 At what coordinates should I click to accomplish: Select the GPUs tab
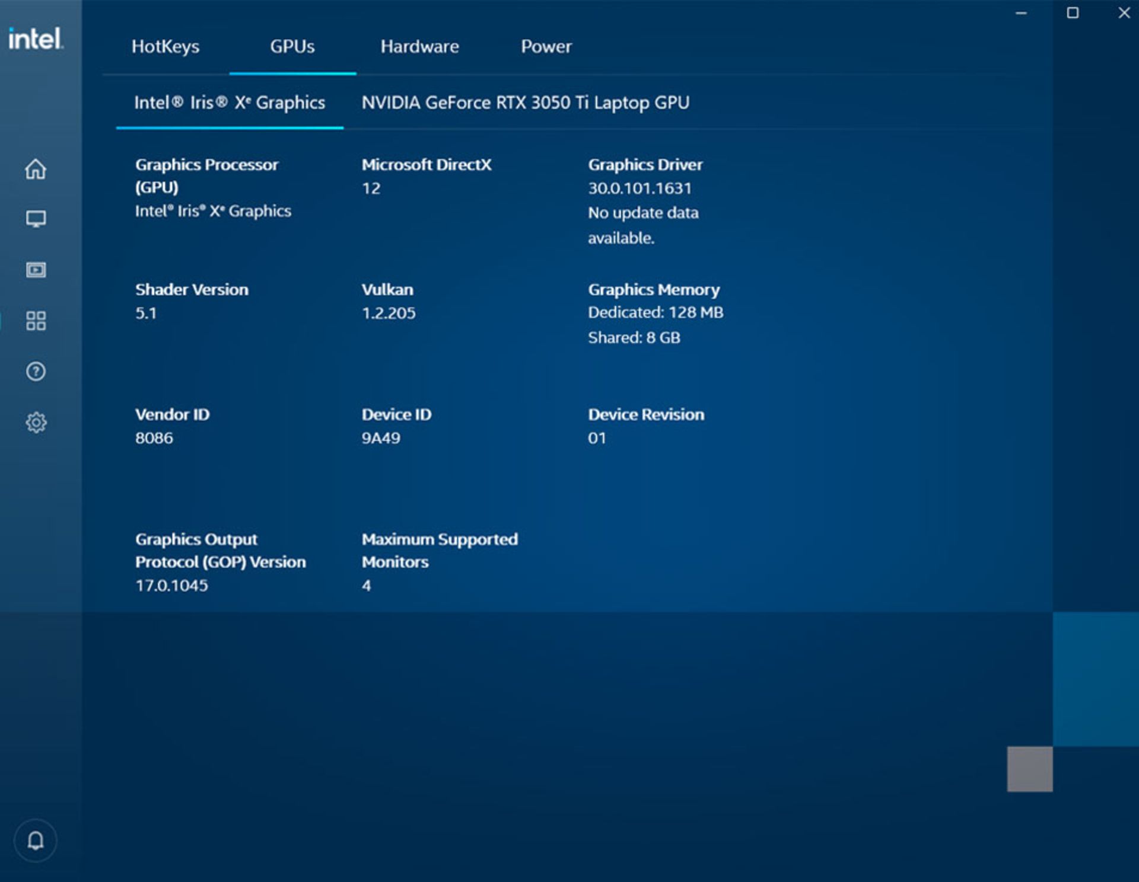point(292,46)
